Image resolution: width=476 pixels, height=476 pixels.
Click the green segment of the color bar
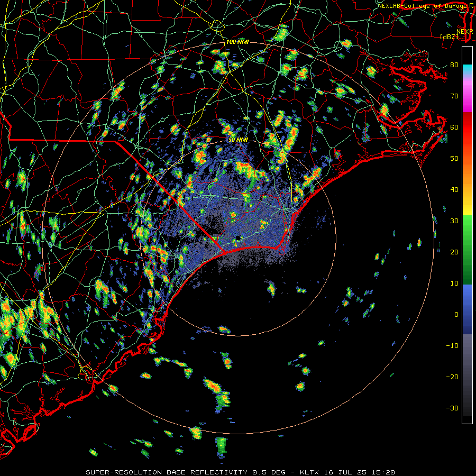pos(467,250)
